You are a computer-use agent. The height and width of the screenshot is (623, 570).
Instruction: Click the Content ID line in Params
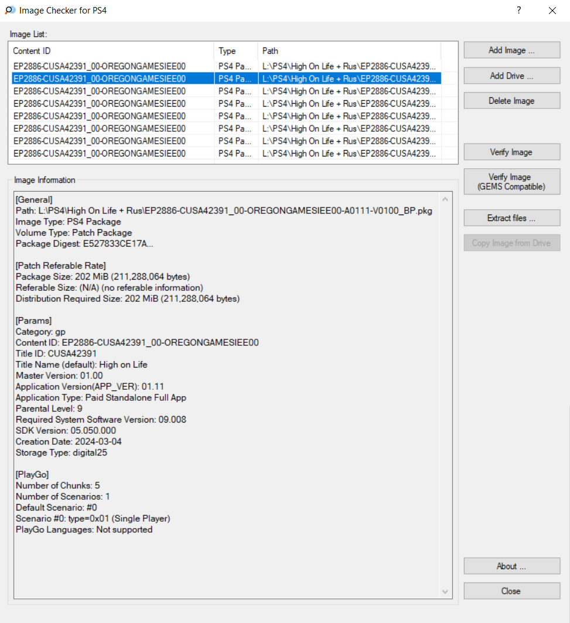(x=137, y=343)
